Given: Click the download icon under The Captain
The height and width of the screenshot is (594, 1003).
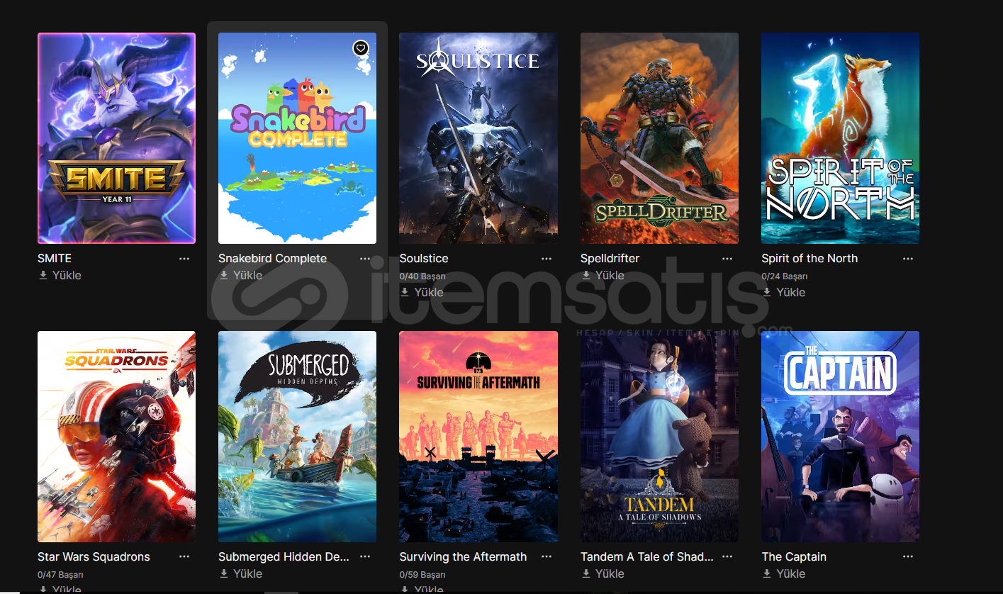Looking at the screenshot, I should [766, 573].
